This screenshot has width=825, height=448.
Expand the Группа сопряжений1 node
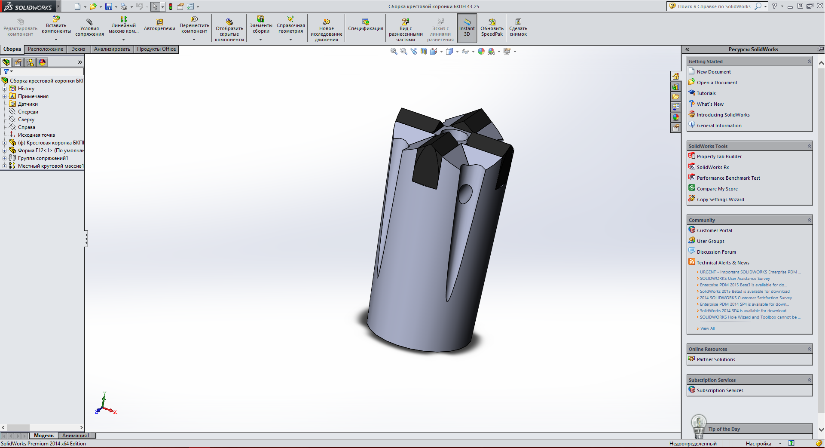tap(5, 158)
